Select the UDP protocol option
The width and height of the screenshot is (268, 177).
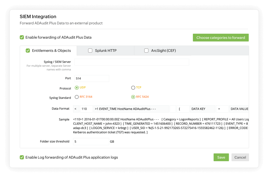(x=77, y=88)
